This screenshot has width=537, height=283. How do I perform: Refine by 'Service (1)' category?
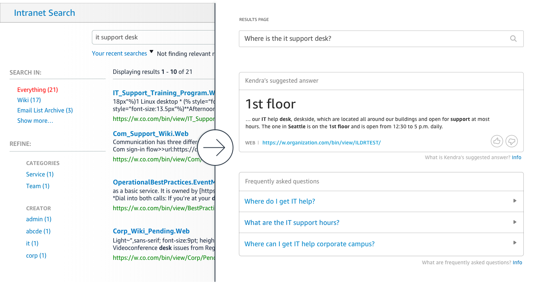[x=40, y=174]
